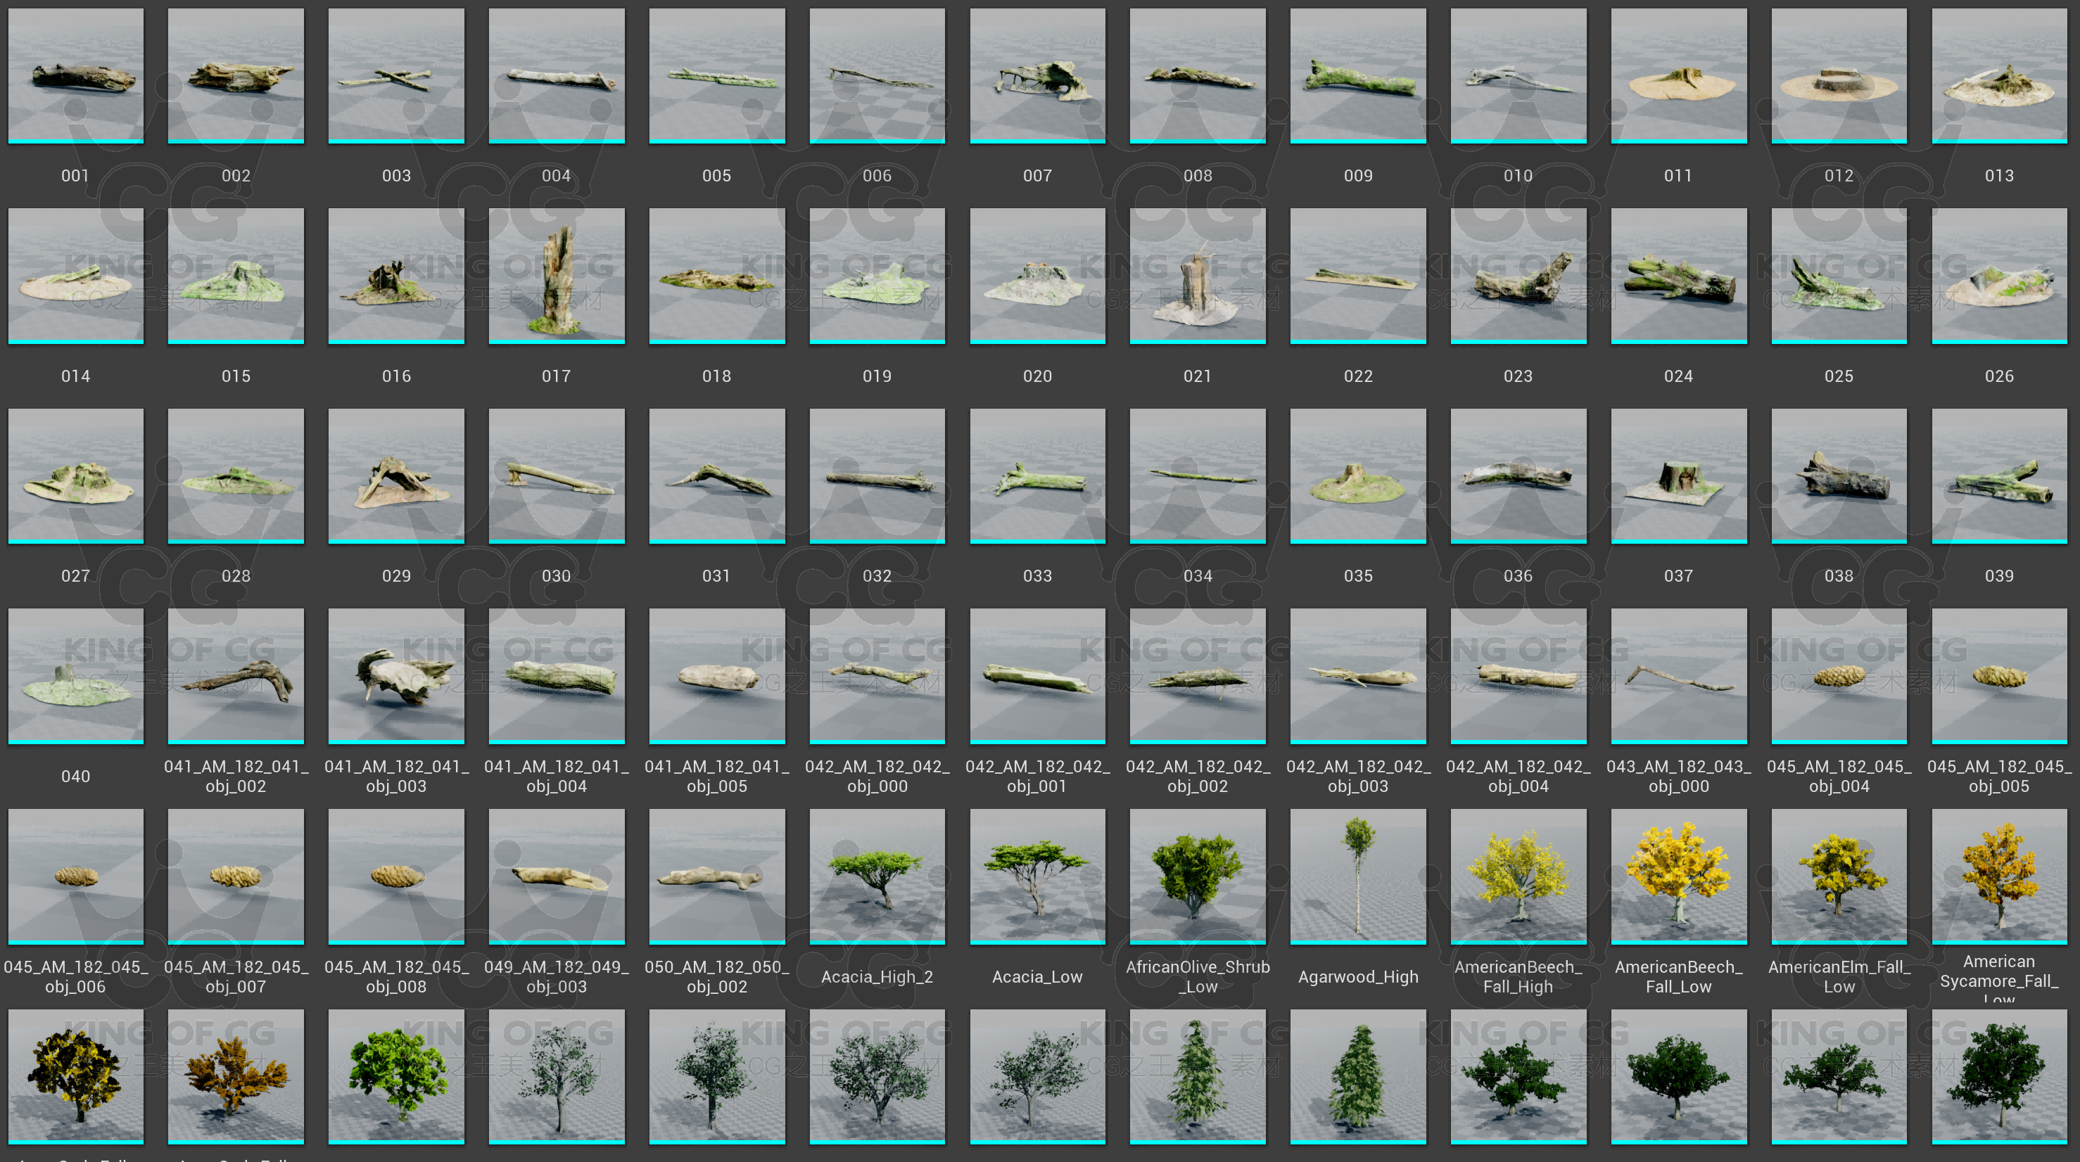The width and height of the screenshot is (2080, 1162).
Task: Click the 041_AM_182_041_obj_003 skull-shaped asset
Action: click(x=396, y=676)
